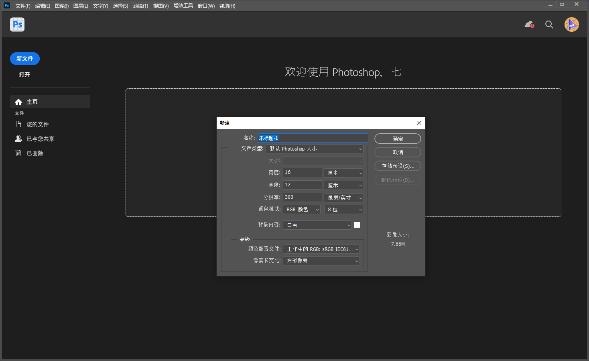
Task: Click the 打开 button
Action: pyautogui.click(x=24, y=75)
